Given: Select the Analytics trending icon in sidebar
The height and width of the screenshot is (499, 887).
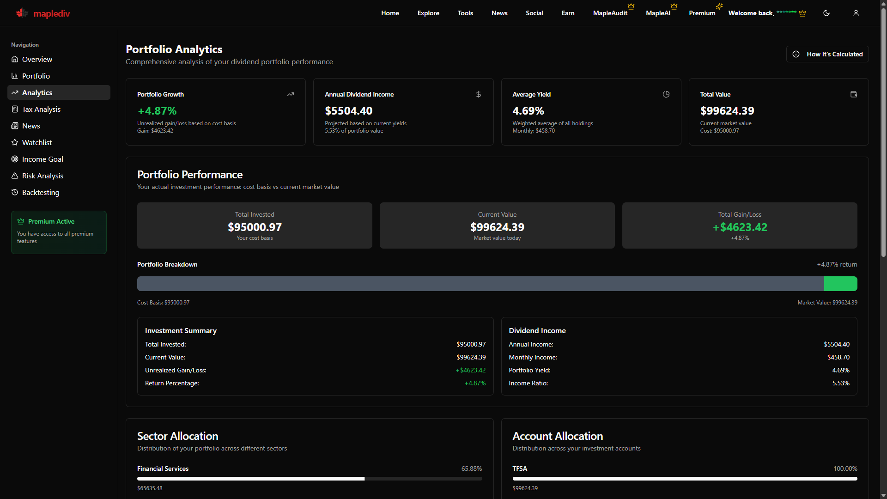Looking at the screenshot, I should pos(15,92).
